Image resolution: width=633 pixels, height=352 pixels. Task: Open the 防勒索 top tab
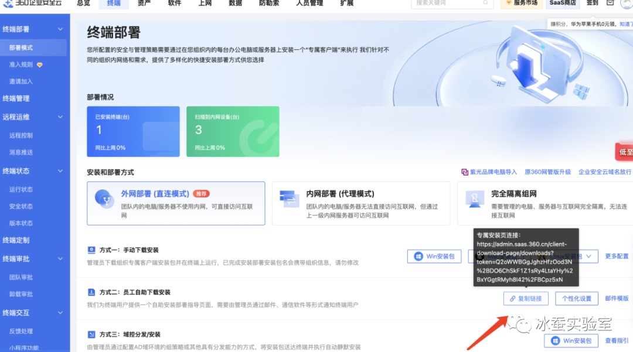[x=269, y=4]
